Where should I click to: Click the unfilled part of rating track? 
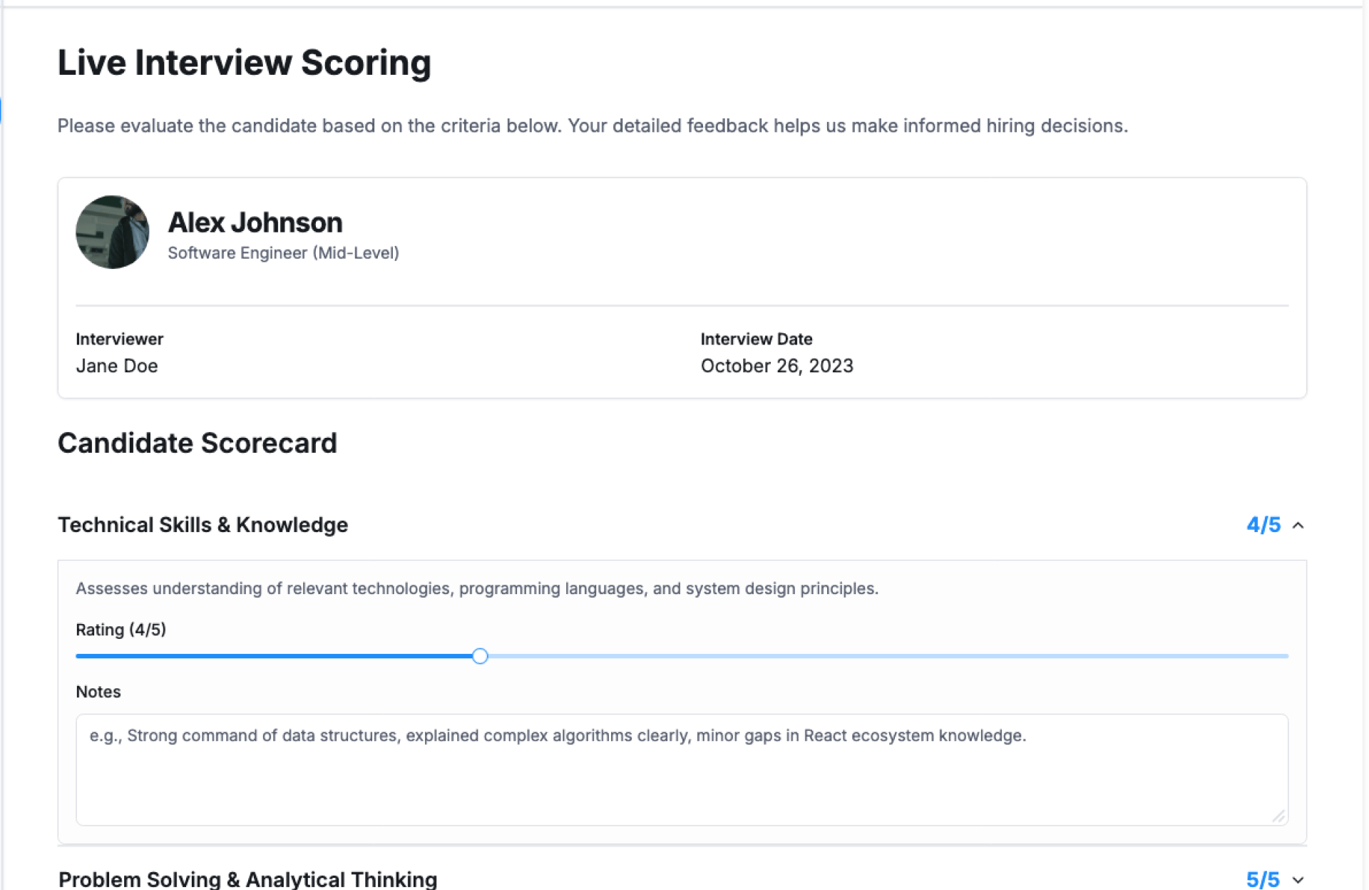(884, 656)
